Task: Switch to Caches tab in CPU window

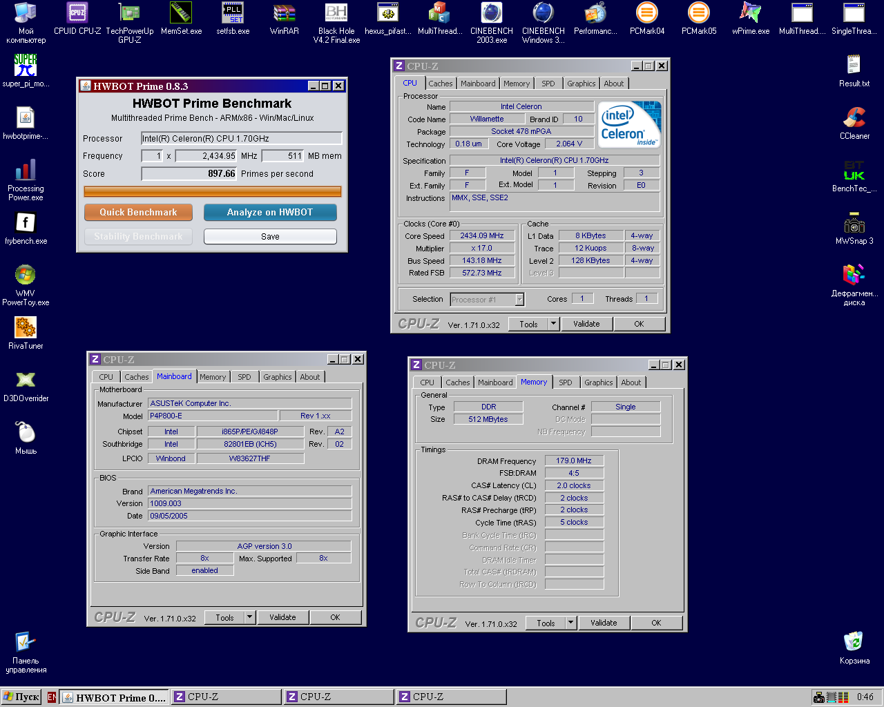Action: click(441, 84)
